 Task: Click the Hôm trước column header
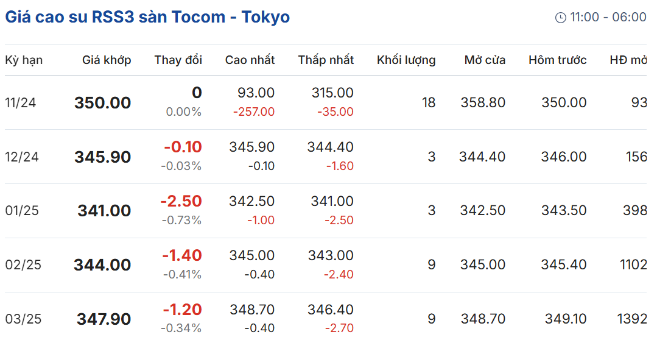pos(557,60)
